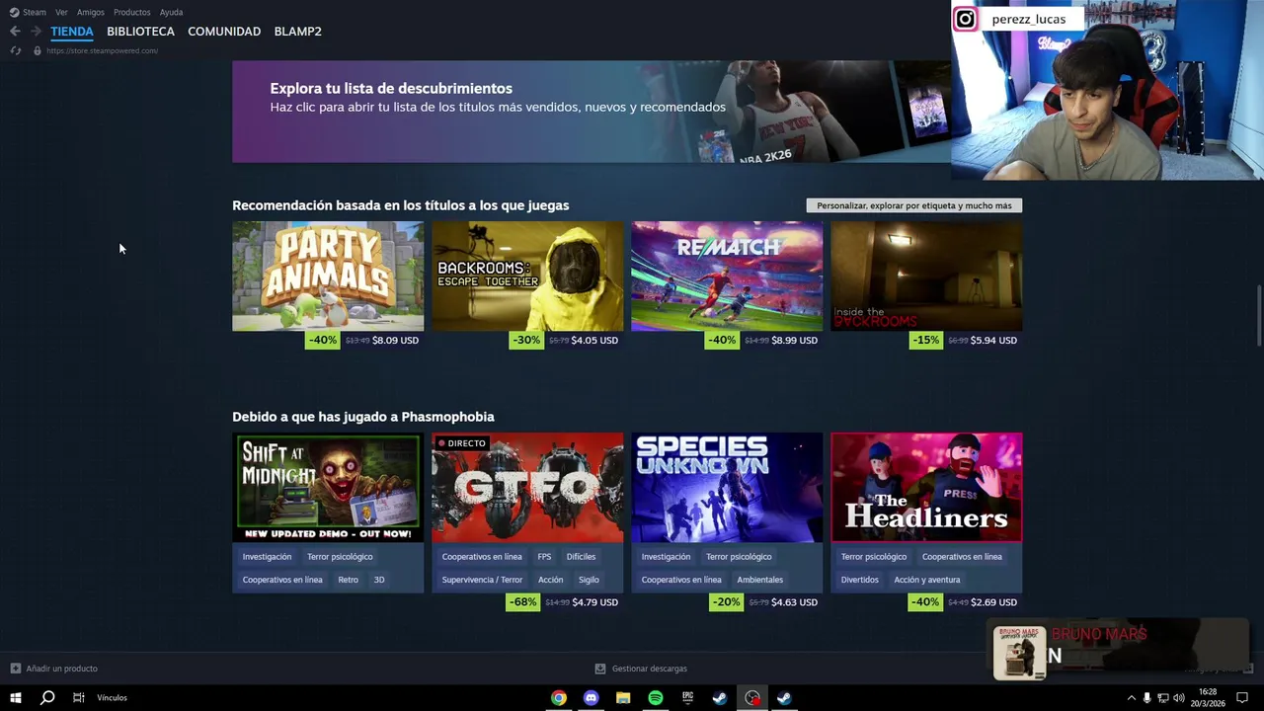
Task: Reload the store page
Action: (x=15, y=50)
